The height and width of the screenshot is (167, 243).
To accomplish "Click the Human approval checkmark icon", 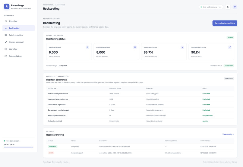I will (x=6, y=42).
